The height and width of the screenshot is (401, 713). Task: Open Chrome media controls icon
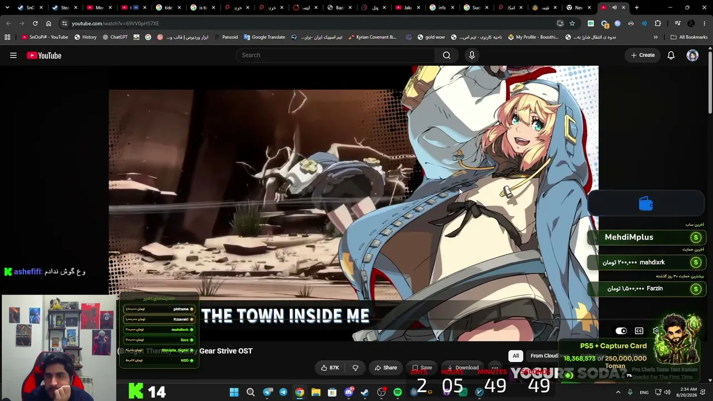click(677, 23)
